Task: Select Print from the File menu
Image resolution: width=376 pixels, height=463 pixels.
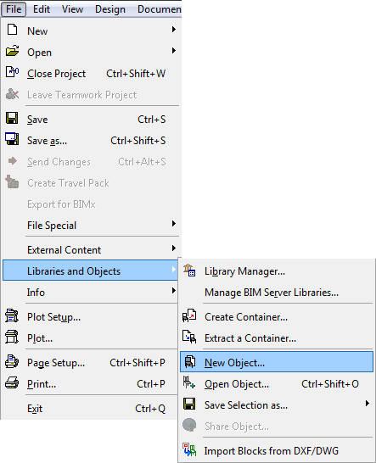Action: [90, 384]
